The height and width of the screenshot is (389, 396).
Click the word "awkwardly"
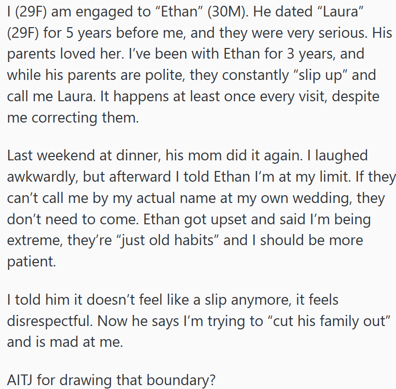(x=40, y=177)
